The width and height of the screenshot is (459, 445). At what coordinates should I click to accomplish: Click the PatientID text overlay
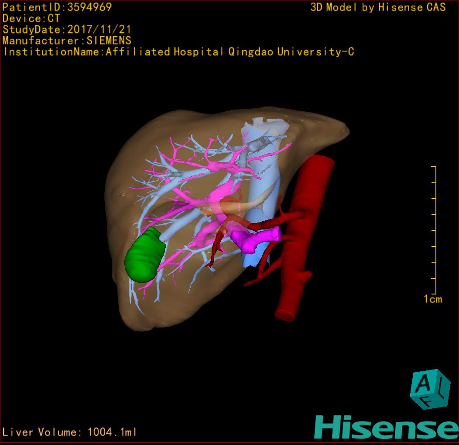pos(57,7)
